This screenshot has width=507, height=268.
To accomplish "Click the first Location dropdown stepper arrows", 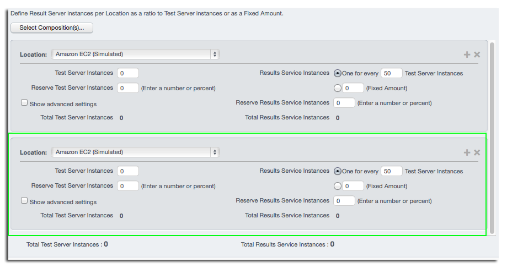I will 215,54.
